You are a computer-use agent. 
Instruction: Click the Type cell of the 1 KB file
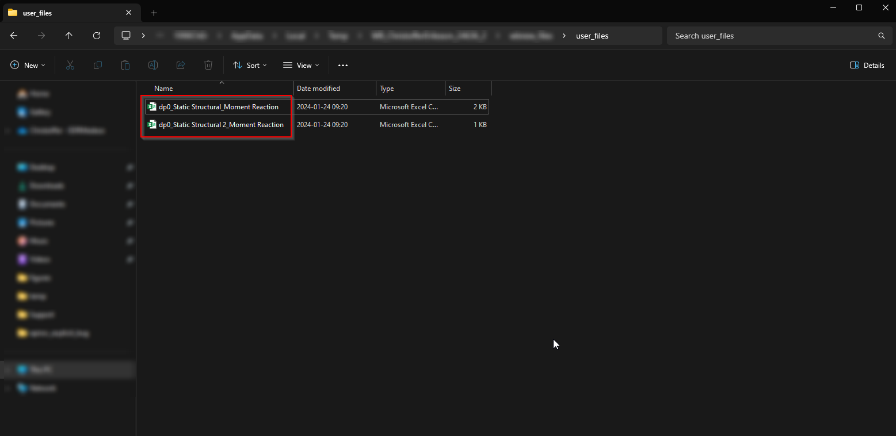coord(409,125)
